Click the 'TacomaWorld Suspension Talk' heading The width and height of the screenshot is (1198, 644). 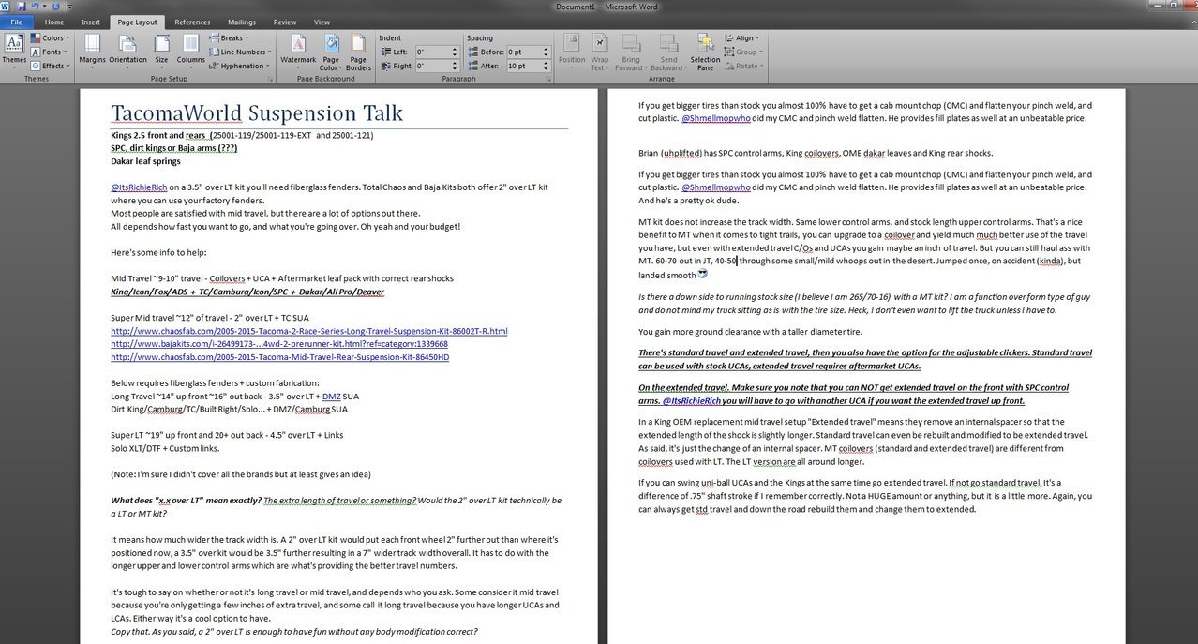tap(257, 113)
